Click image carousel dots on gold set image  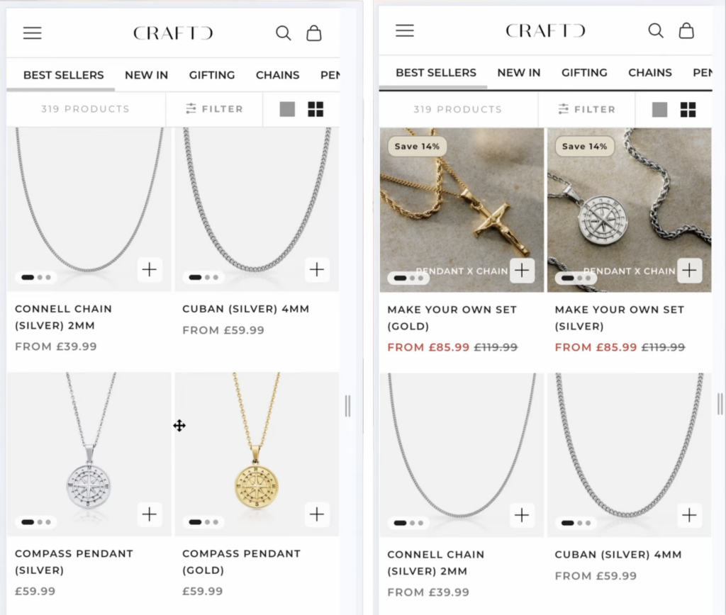(x=408, y=278)
